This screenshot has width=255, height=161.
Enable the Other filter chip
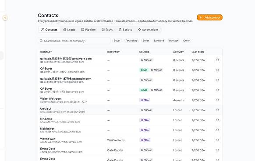click(x=186, y=41)
